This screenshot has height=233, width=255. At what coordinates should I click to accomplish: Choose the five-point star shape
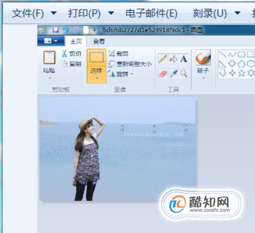pyautogui.click(x=242, y=73)
